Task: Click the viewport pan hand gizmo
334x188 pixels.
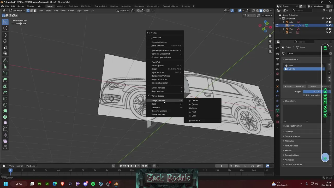Action: point(270,41)
